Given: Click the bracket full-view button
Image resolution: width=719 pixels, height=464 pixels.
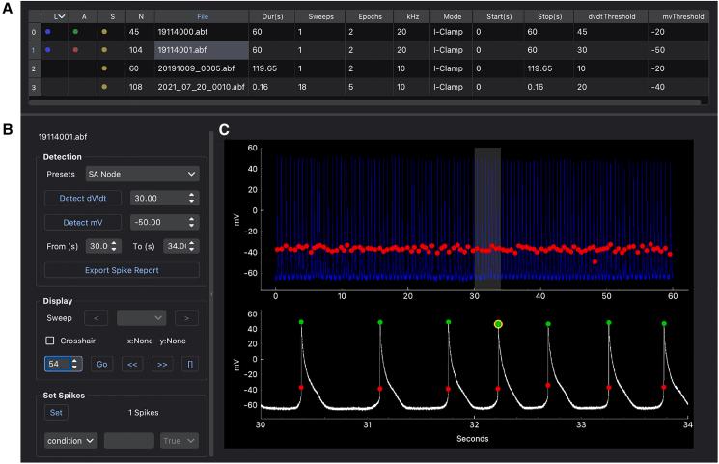Looking at the screenshot, I should pos(189,364).
